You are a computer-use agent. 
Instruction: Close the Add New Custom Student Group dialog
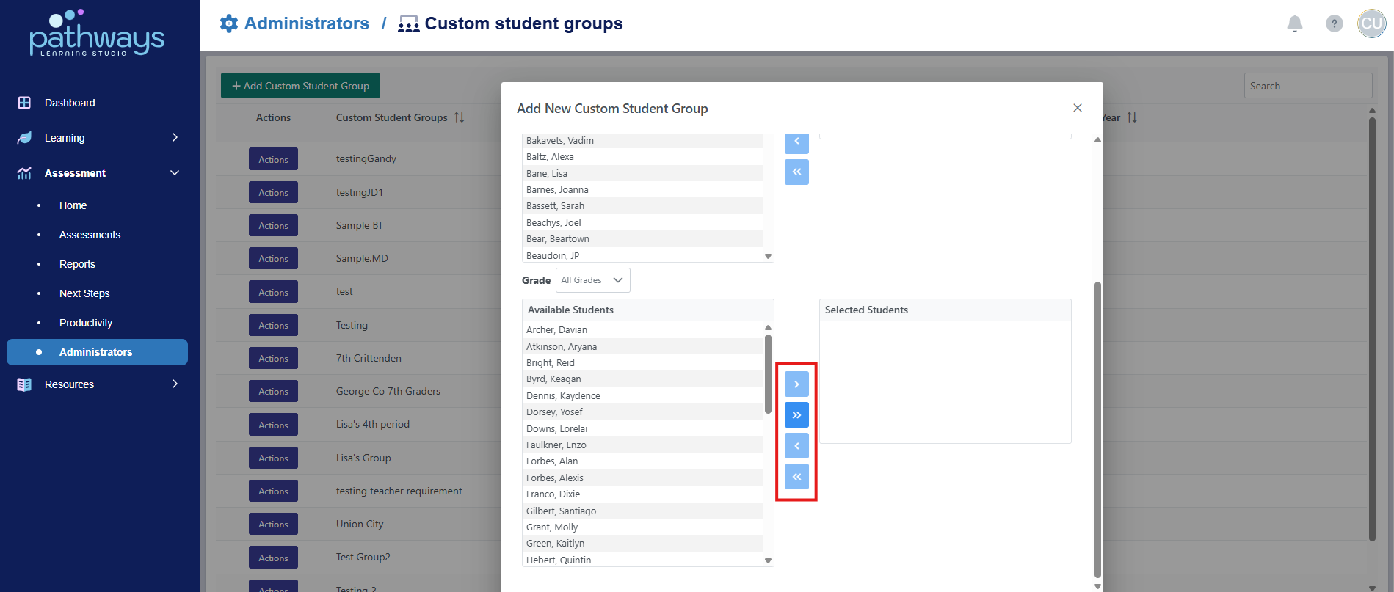click(1077, 108)
